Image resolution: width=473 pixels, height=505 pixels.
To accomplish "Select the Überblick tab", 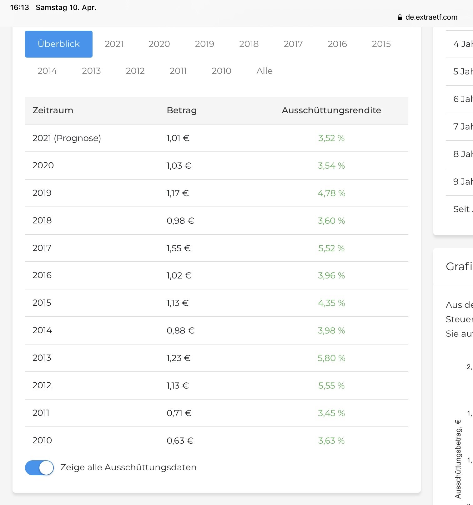I will [59, 44].
